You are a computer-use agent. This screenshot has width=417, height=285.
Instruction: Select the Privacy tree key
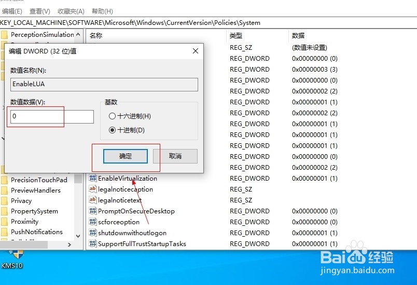(x=21, y=201)
